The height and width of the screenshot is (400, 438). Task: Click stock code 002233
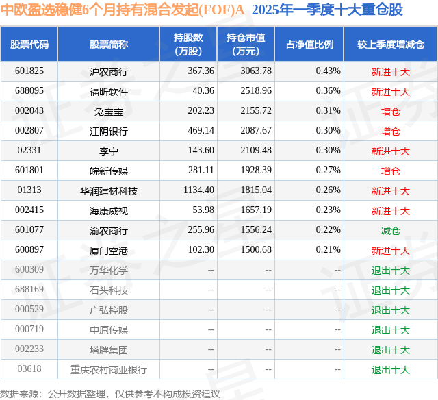tap(29, 349)
